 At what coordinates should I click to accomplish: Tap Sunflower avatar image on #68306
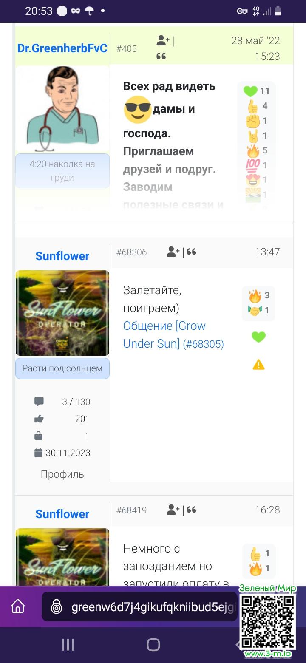point(62,313)
